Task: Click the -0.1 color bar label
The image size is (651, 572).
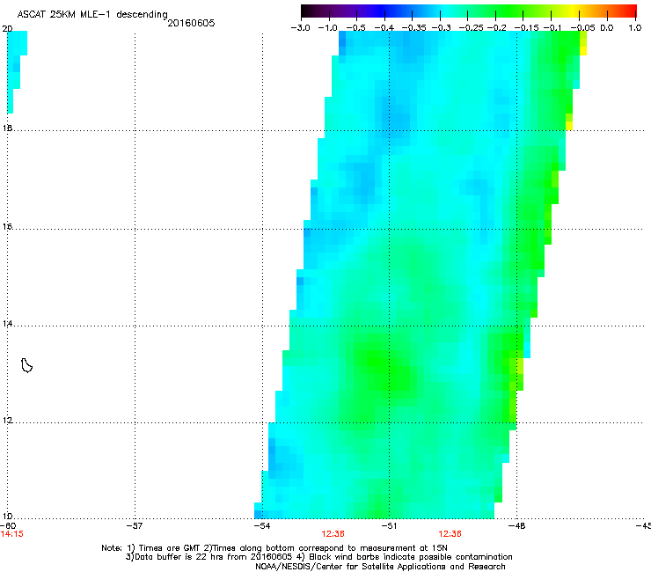Action: point(552,28)
